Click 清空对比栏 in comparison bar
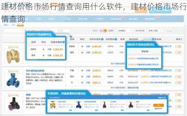Image resolution: width=187 pixels, height=116 pixels. click(x=158, y=109)
